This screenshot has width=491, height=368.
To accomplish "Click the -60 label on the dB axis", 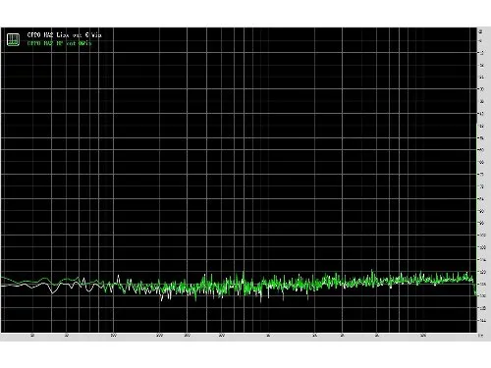I will (481, 150).
